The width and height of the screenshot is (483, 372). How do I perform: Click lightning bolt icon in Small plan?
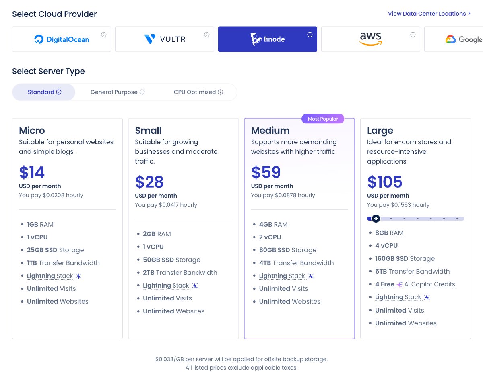click(195, 286)
